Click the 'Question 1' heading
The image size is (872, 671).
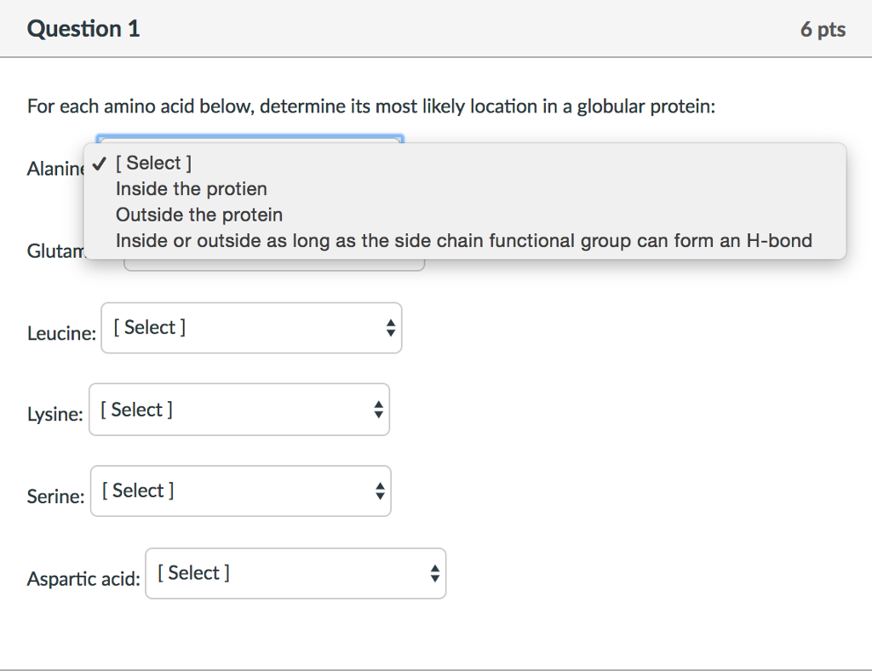coord(83,28)
